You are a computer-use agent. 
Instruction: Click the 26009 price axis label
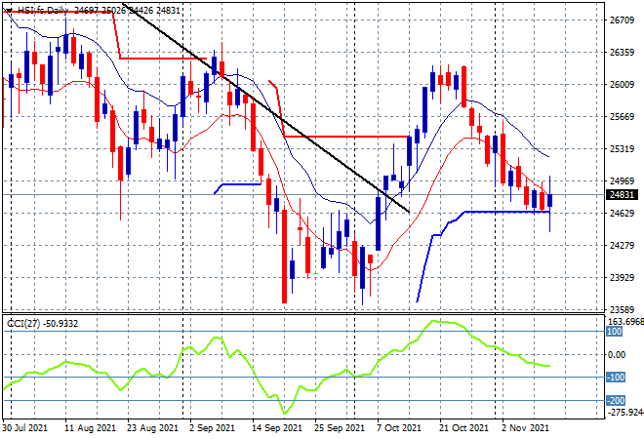[x=622, y=84]
